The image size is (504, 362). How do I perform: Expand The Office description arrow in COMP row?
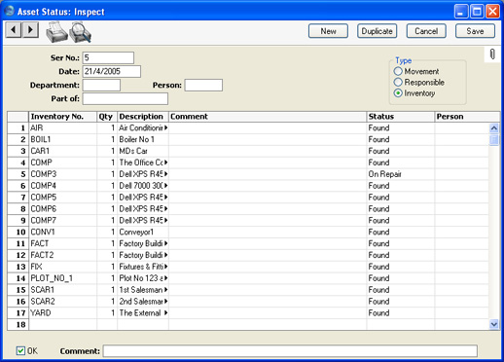(166, 163)
